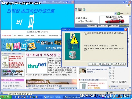Click 아니오(N) in the security warning dialog
The width and height of the screenshot is (132, 99).
(106, 64)
